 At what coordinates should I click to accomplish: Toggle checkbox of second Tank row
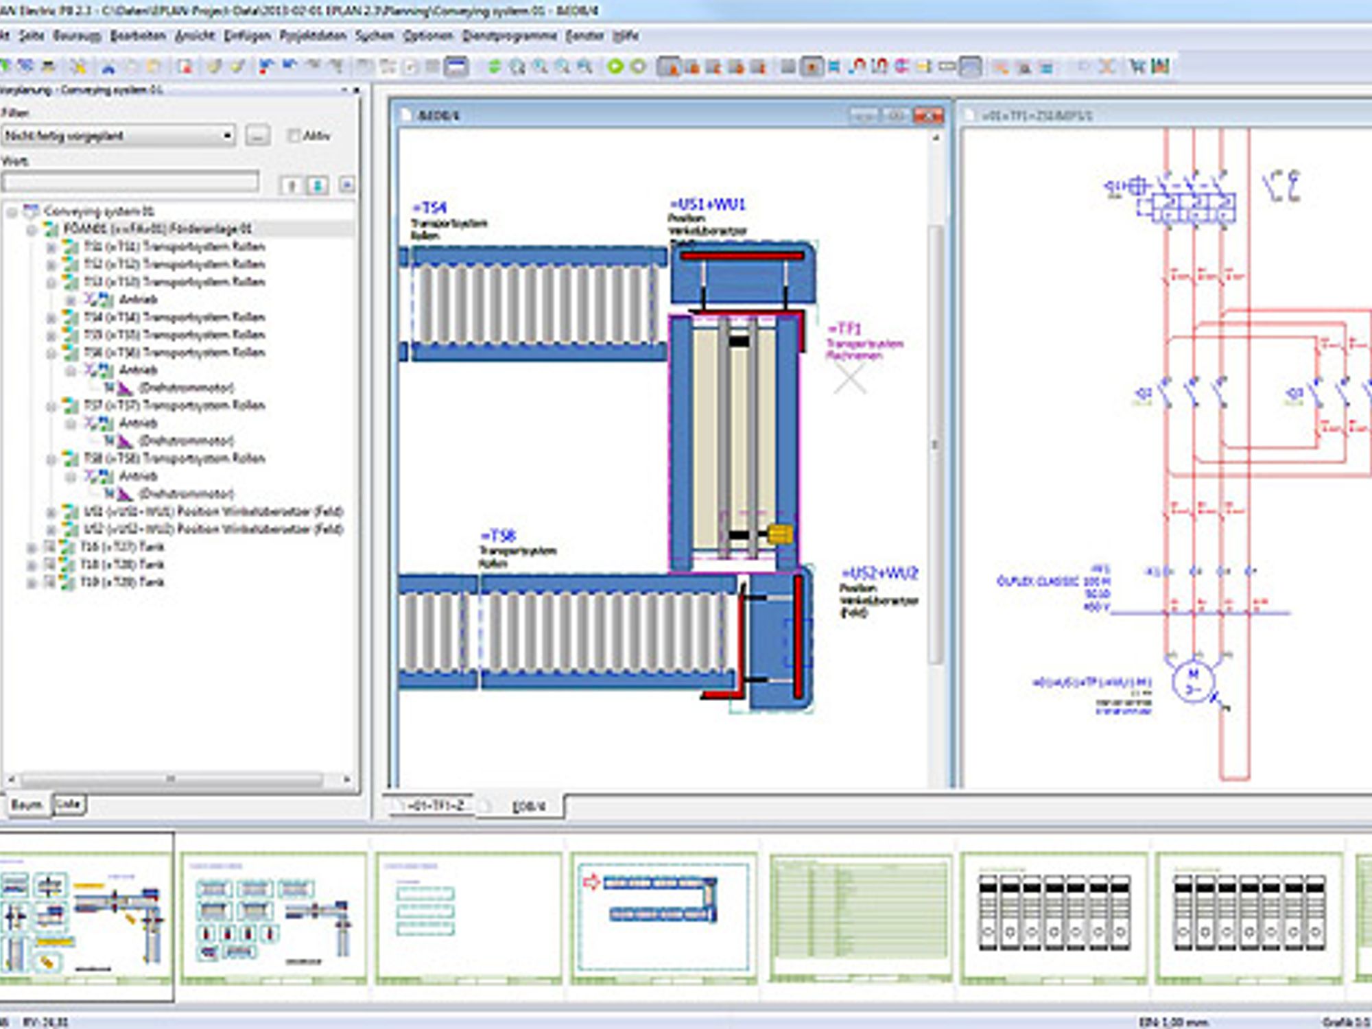coord(49,565)
